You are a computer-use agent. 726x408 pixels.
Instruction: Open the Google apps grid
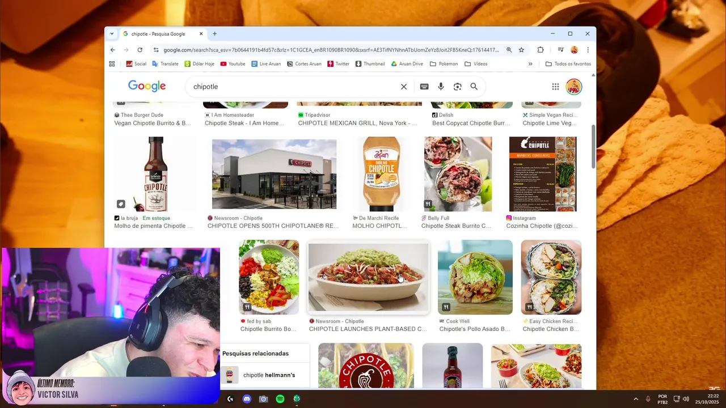pos(555,87)
